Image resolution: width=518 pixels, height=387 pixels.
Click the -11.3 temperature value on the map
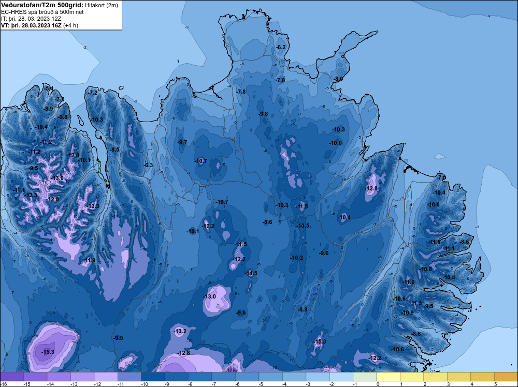tap(415, 303)
